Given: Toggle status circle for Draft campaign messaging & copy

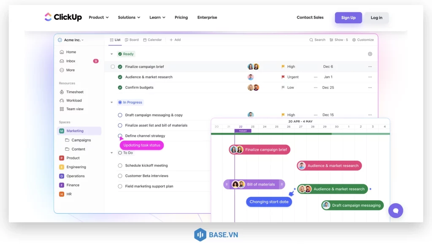Looking at the screenshot, I should coord(120,115).
